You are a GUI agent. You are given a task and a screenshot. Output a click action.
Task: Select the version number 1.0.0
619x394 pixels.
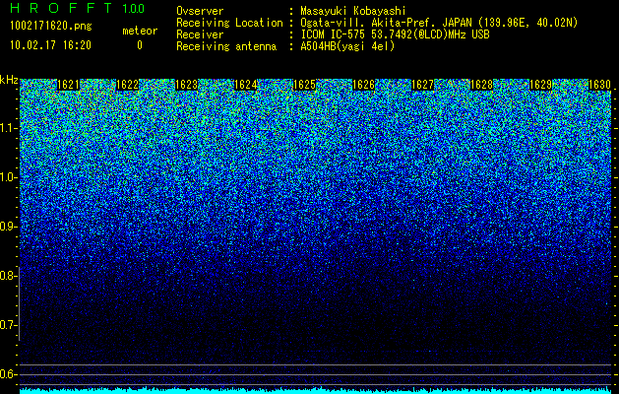pos(133,8)
